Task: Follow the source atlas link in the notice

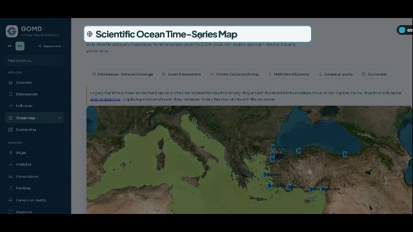Action: click(105, 99)
